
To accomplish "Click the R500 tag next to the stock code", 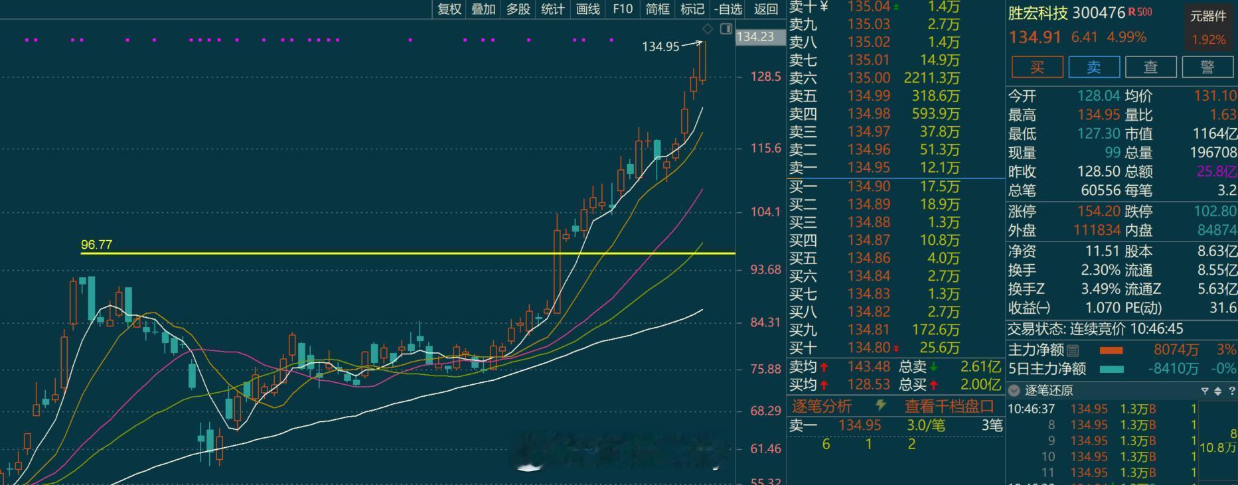I will pyautogui.click(x=1140, y=12).
